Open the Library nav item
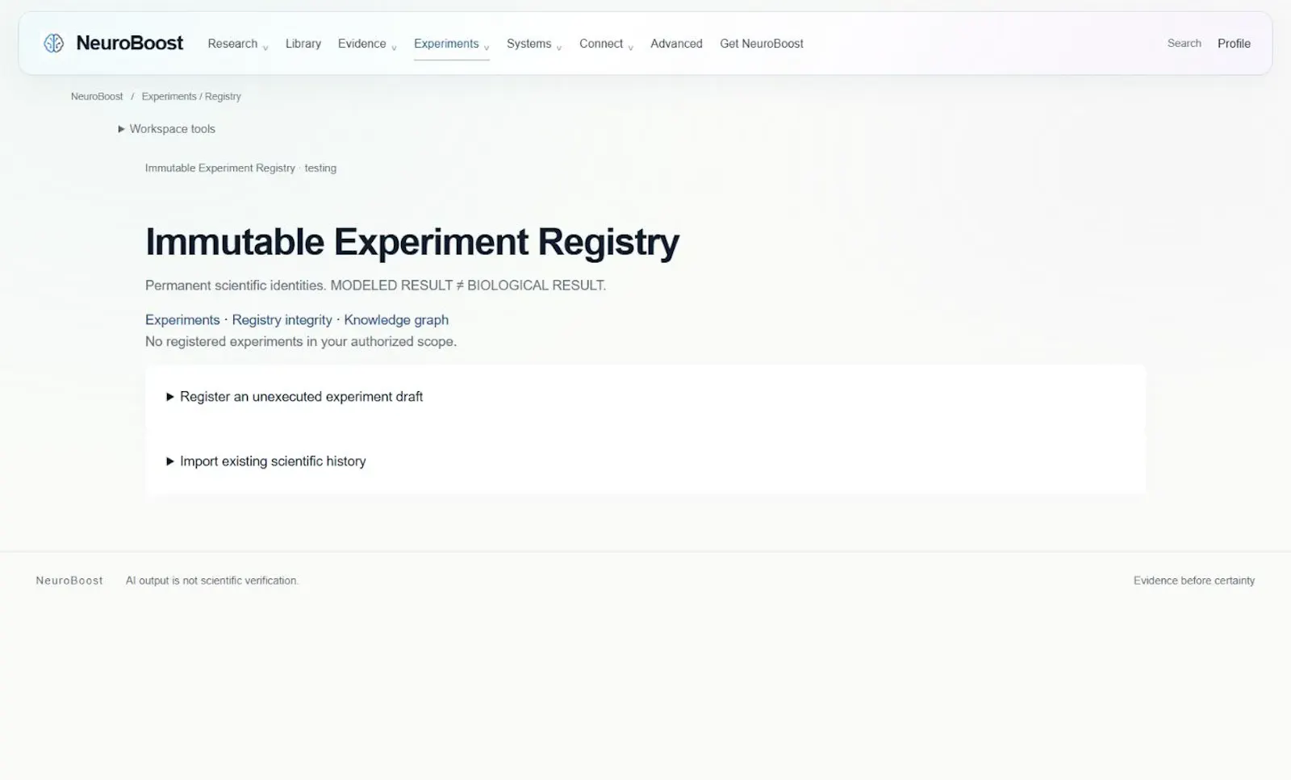The image size is (1291, 780). [x=303, y=44]
